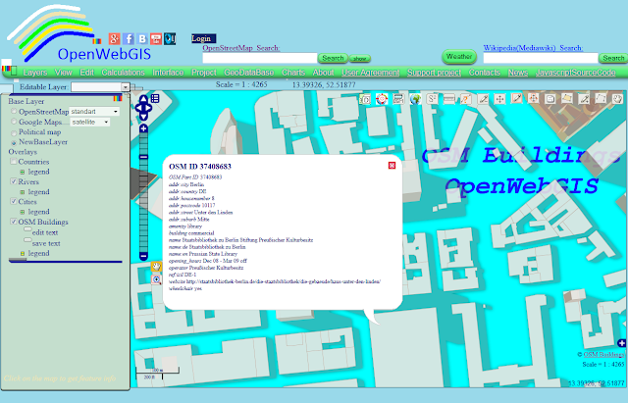
Task: Open the Google Maps 'satellite' type dropdown
Action: pos(90,122)
